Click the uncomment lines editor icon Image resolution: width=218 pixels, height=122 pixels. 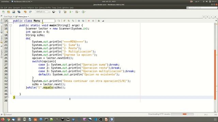(103, 21)
